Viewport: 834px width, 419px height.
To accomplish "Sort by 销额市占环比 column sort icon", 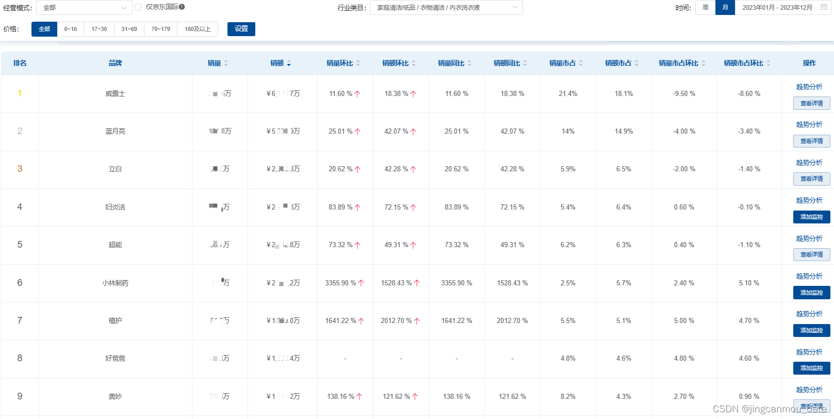I will point(768,63).
